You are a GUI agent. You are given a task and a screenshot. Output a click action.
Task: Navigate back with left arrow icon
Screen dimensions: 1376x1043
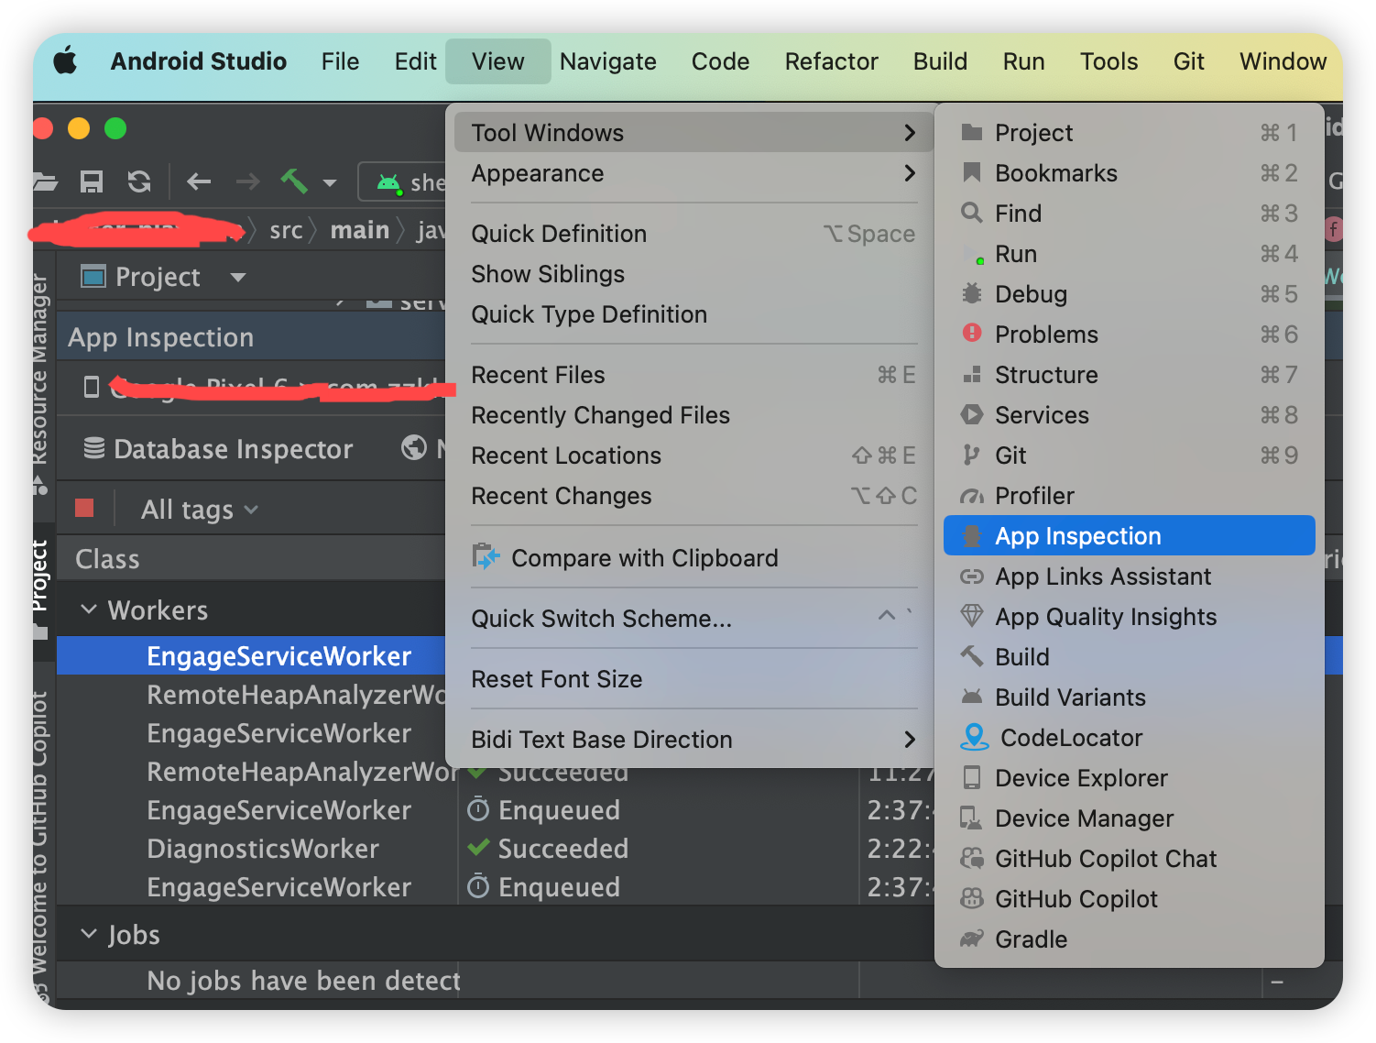point(199,181)
